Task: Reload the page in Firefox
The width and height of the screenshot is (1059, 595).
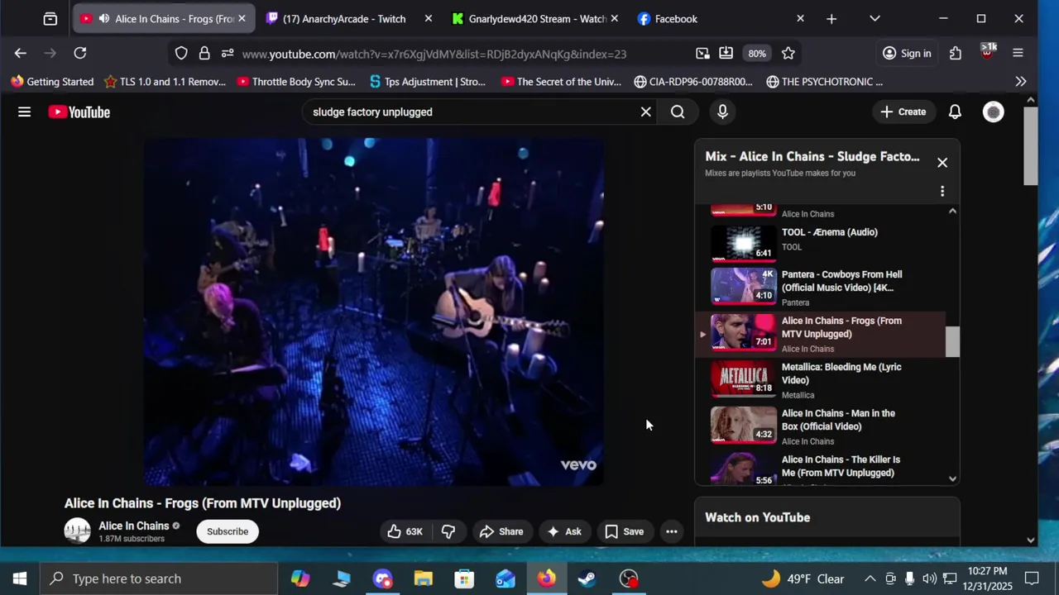Action: tap(79, 53)
